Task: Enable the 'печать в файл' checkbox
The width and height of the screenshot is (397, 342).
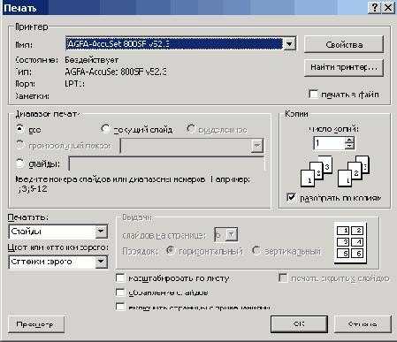Action: coord(313,95)
